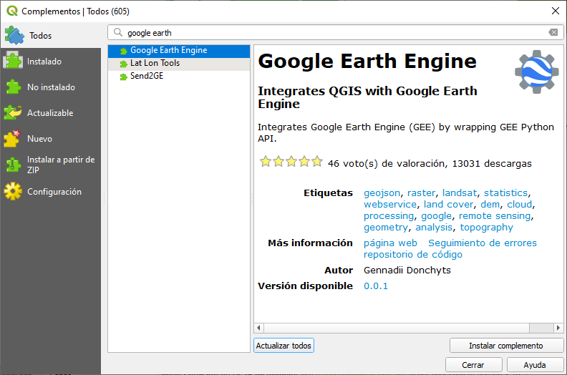Click the No instalado puzzle icon

[13, 87]
